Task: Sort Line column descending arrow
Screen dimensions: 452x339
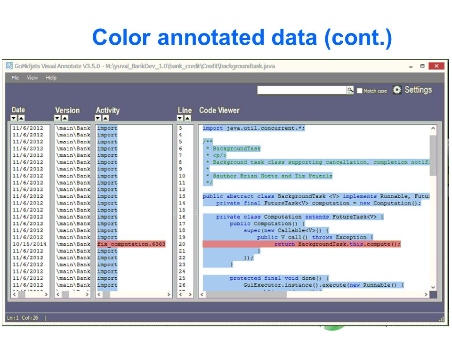Action: click(180, 118)
